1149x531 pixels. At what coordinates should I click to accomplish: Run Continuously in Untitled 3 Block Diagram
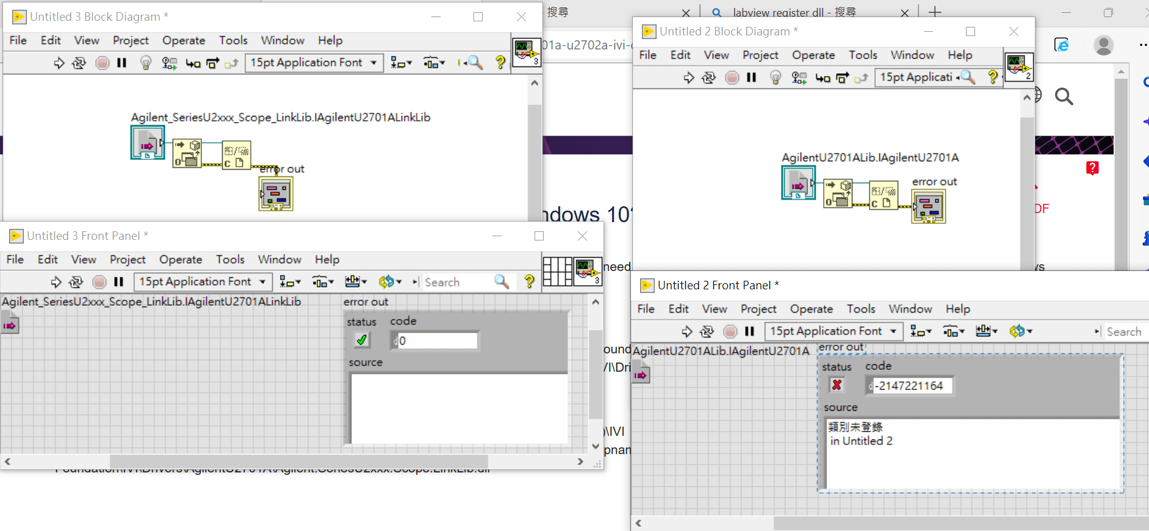pyautogui.click(x=79, y=63)
